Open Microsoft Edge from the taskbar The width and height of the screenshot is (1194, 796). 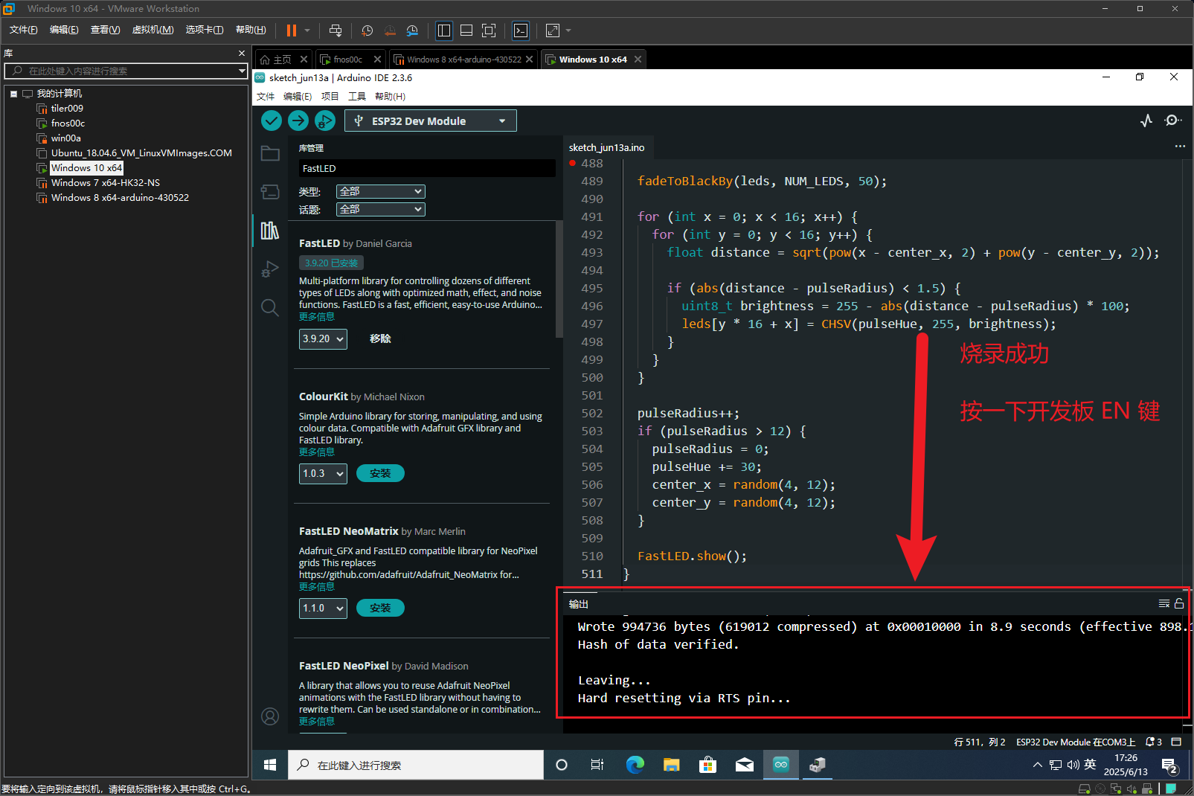pyautogui.click(x=635, y=765)
